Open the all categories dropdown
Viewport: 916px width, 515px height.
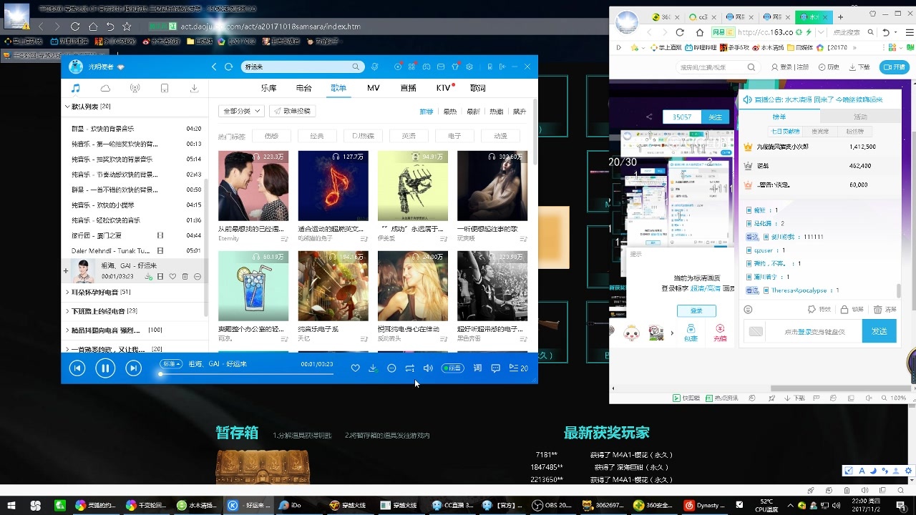click(x=241, y=111)
